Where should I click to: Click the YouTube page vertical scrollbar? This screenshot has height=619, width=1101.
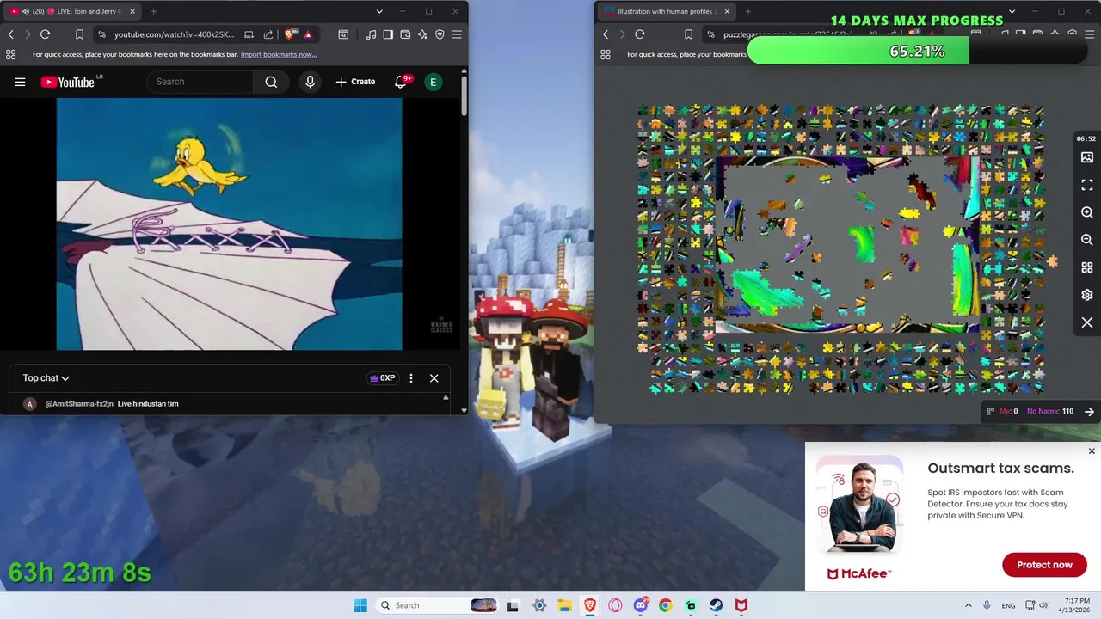464,95
